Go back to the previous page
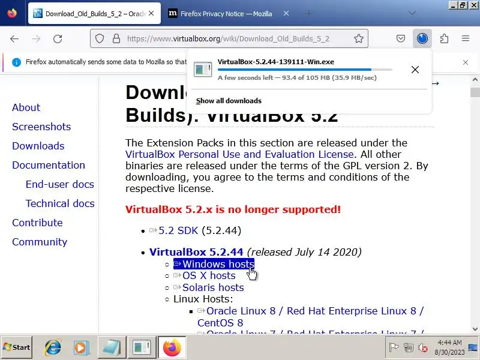Screen dimensions: 480x360 [x=14, y=39]
